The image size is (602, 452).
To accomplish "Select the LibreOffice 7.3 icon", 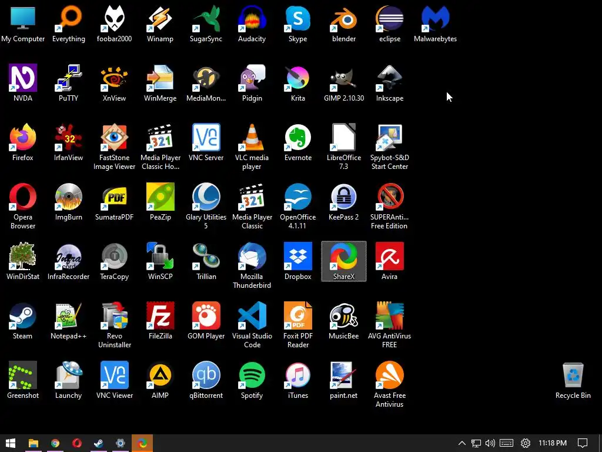I will click(343, 147).
